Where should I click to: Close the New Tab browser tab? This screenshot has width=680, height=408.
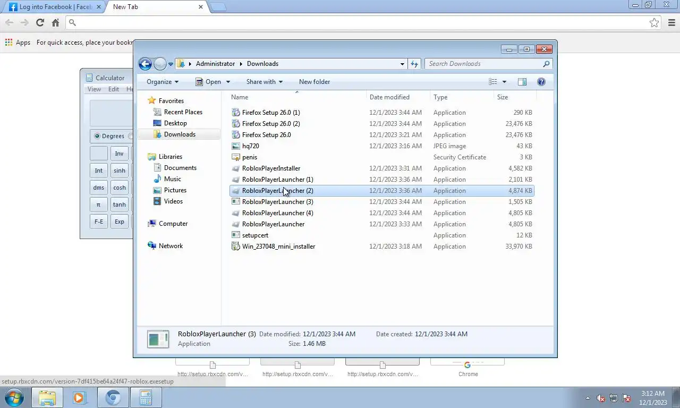tap(201, 7)
